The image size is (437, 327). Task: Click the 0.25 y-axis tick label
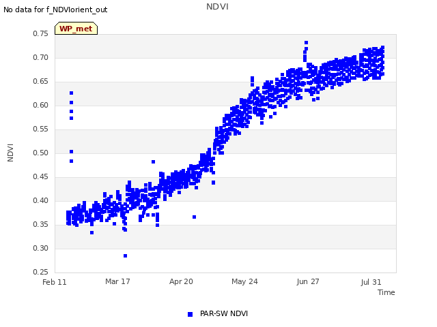(x=40, y=272)
